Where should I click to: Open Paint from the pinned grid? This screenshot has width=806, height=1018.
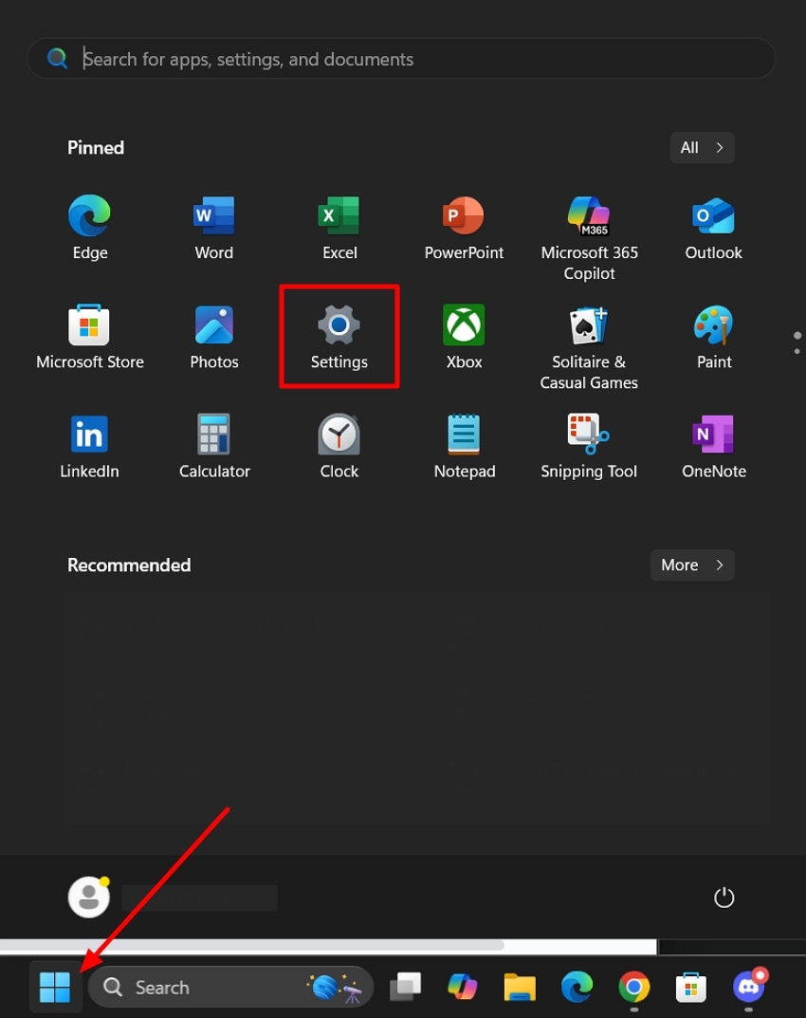(x=713, y=324)
